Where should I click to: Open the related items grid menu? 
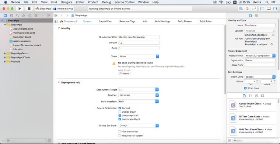pos(56,16)
